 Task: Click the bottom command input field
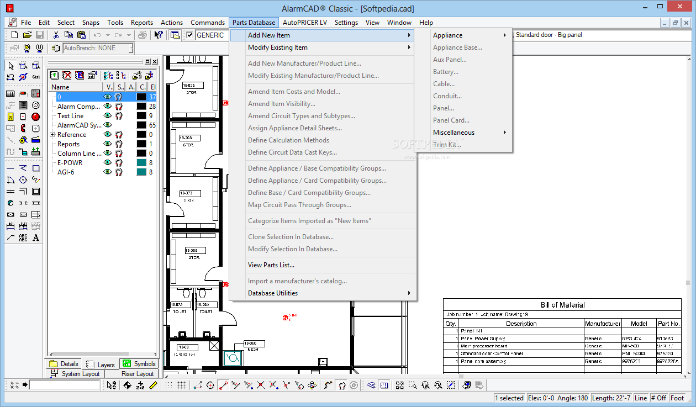pyautogui.click(x=65, y=385)
